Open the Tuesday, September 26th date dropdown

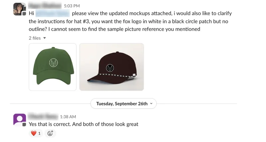[x=123, y=104]
